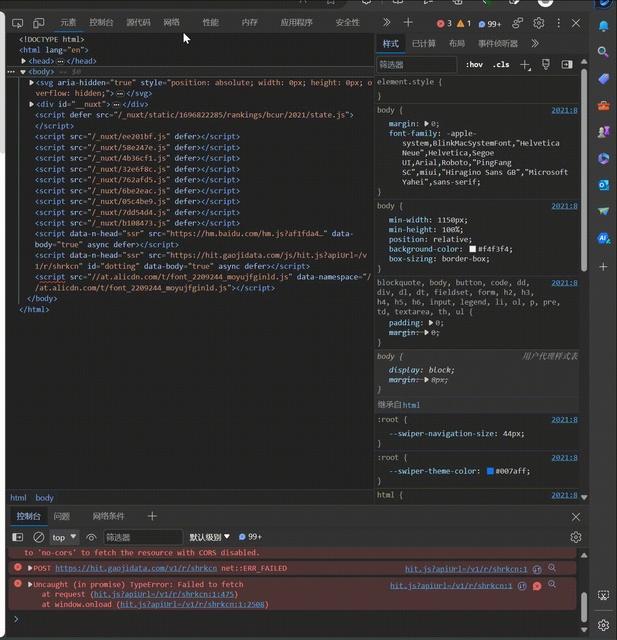The image size is (617, 640).
Task: Open the hit.gaojidata.com POST URL link
Action: (x=136, y=568)
